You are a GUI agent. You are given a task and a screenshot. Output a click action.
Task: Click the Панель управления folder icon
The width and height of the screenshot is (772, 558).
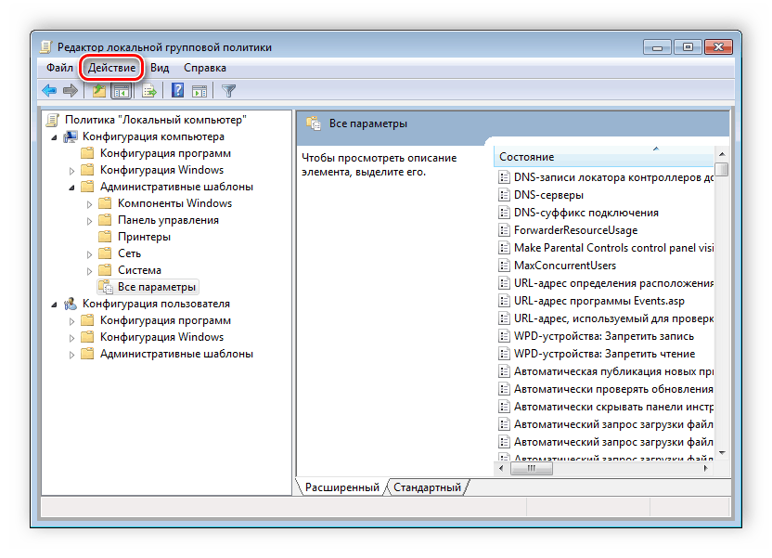coord(104,220)
